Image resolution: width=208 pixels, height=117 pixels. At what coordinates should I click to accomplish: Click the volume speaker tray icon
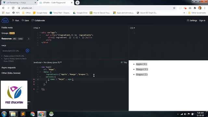(185, 114)
